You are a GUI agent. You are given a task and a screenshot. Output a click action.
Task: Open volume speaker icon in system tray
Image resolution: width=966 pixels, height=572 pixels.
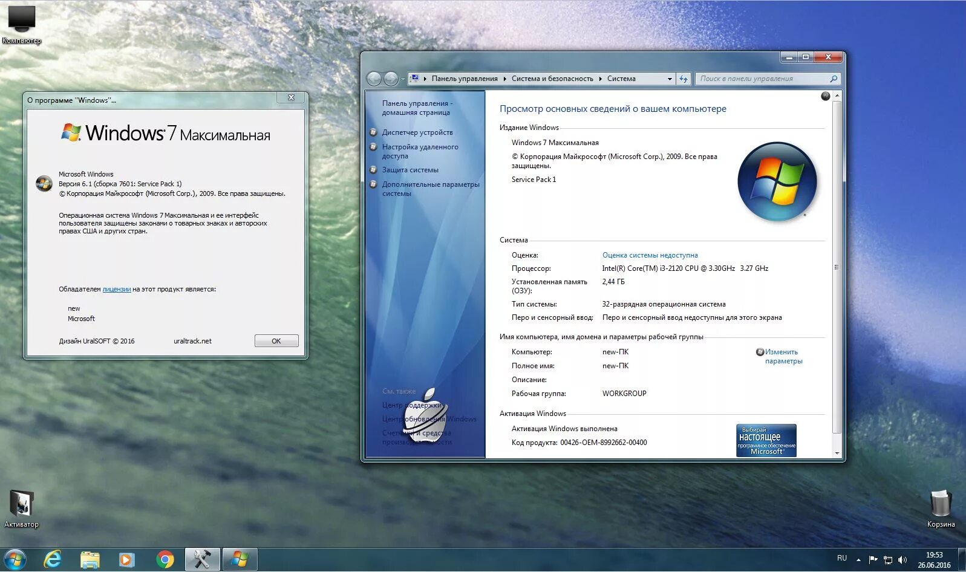click(902, 560)
